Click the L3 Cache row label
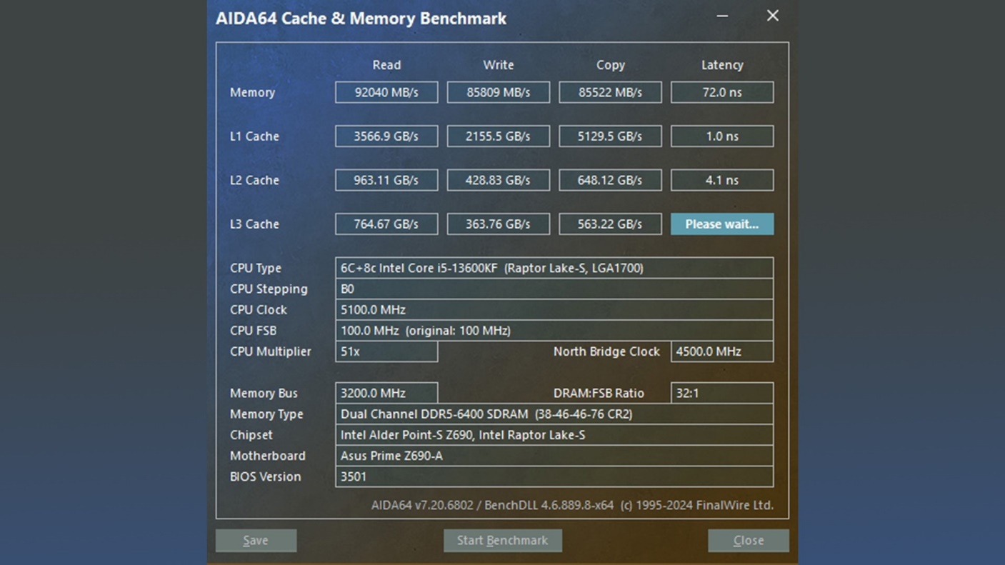Image resolution: width=1005 pixels, height=565 pixels. [x=254, y=224]
